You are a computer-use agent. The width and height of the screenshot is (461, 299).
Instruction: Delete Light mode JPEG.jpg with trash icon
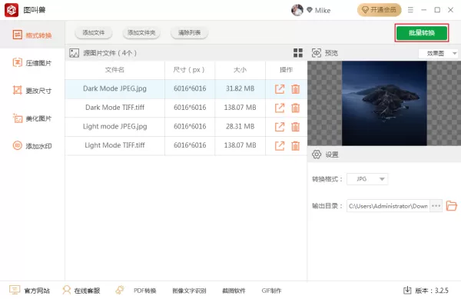click(296, 127)
